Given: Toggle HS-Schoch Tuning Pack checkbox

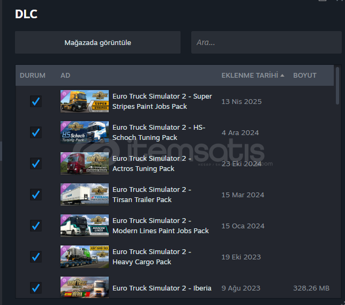Looking at the screenshot, I should point(36,132).
